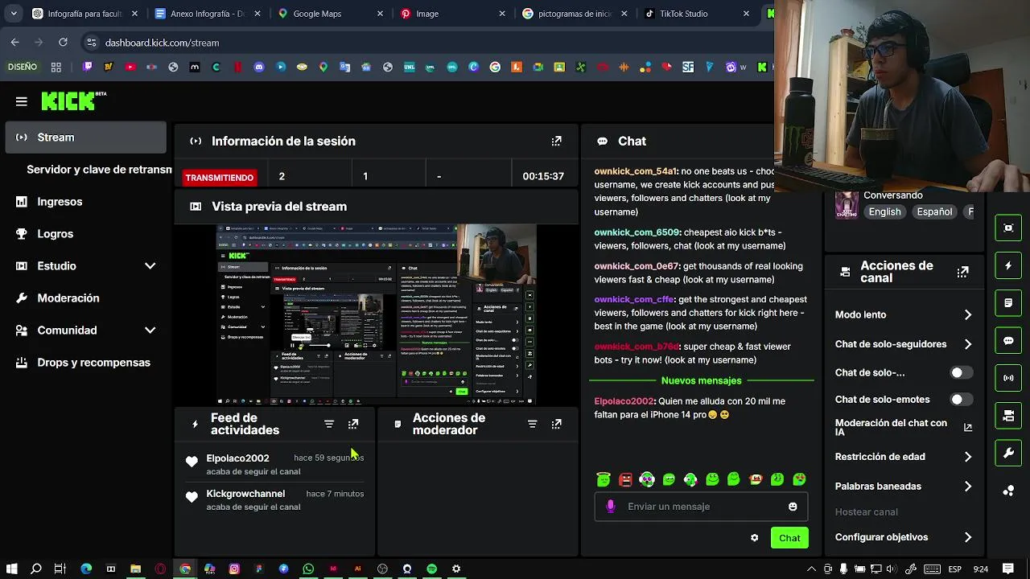Click the three-dots icon at rail bottom
The image size is (1030, 579).
click(1008, 491)
